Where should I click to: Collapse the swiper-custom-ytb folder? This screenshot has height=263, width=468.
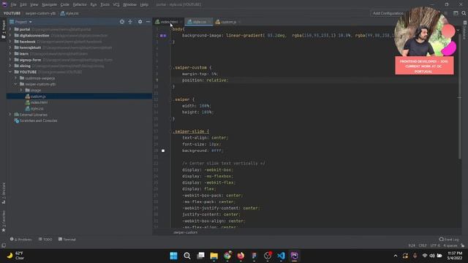tap(16, 84)
